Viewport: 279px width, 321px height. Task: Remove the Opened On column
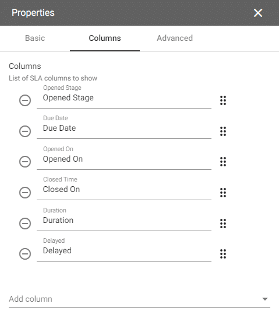click(25, 162)
